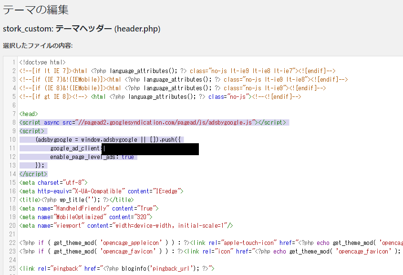The height and width of the screenshot is (275, 403).
Task: Click the standalone "<script>" opening tag on line 9
Action: click(x=31, y=131)
